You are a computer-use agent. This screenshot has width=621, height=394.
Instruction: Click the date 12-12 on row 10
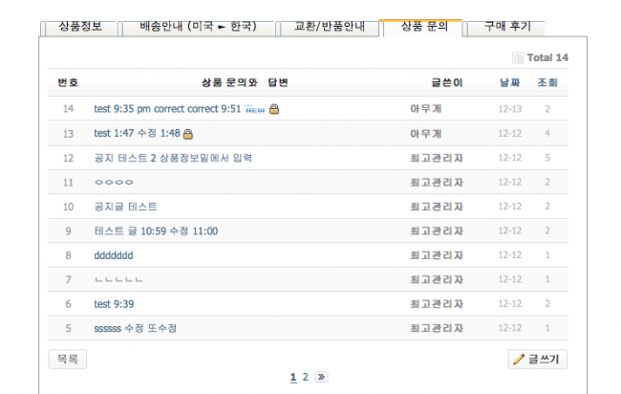pos(510,207)
